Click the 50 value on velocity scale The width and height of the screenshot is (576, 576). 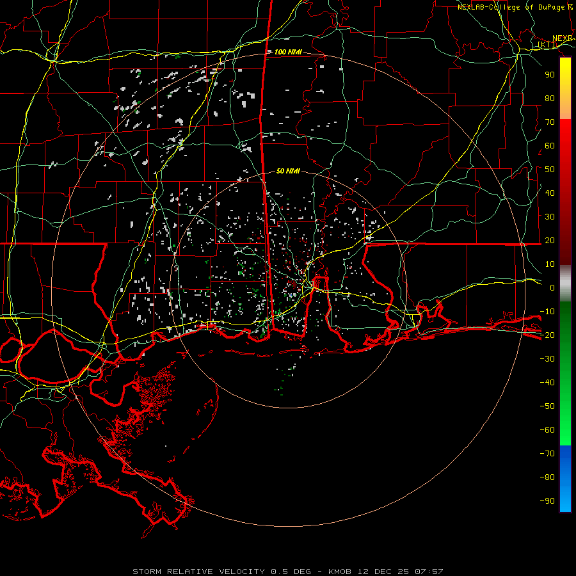550,170
